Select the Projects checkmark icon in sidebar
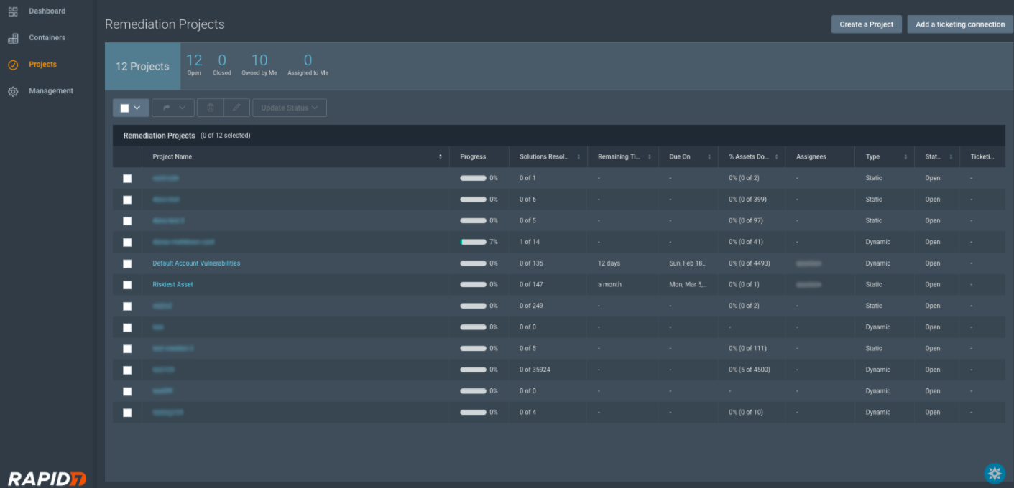This screenshot has height=488, width=1014. click(13, 65)
